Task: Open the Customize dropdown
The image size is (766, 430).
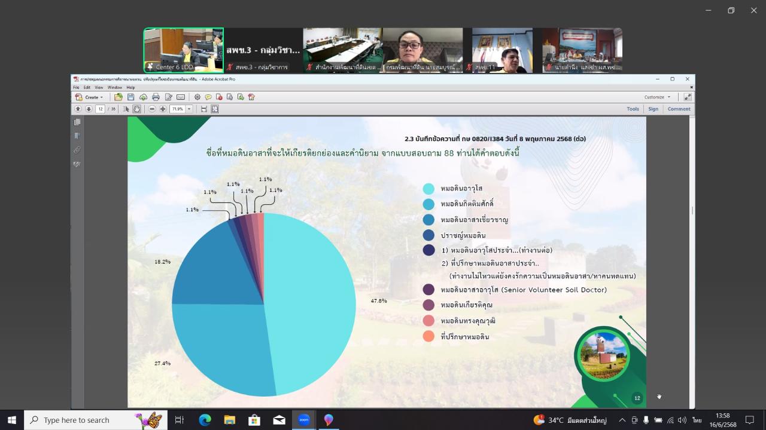Action: coord(656,97)
